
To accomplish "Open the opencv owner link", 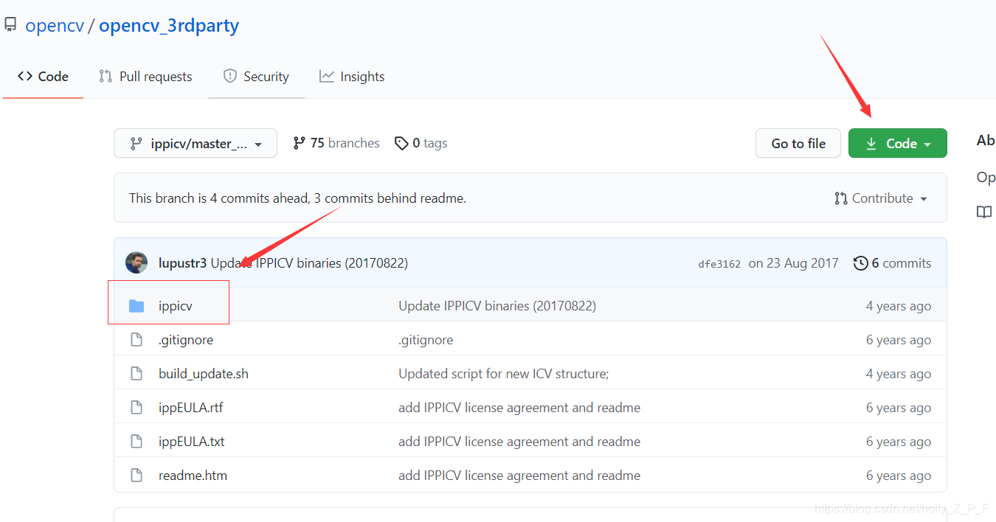I will 55,26.
